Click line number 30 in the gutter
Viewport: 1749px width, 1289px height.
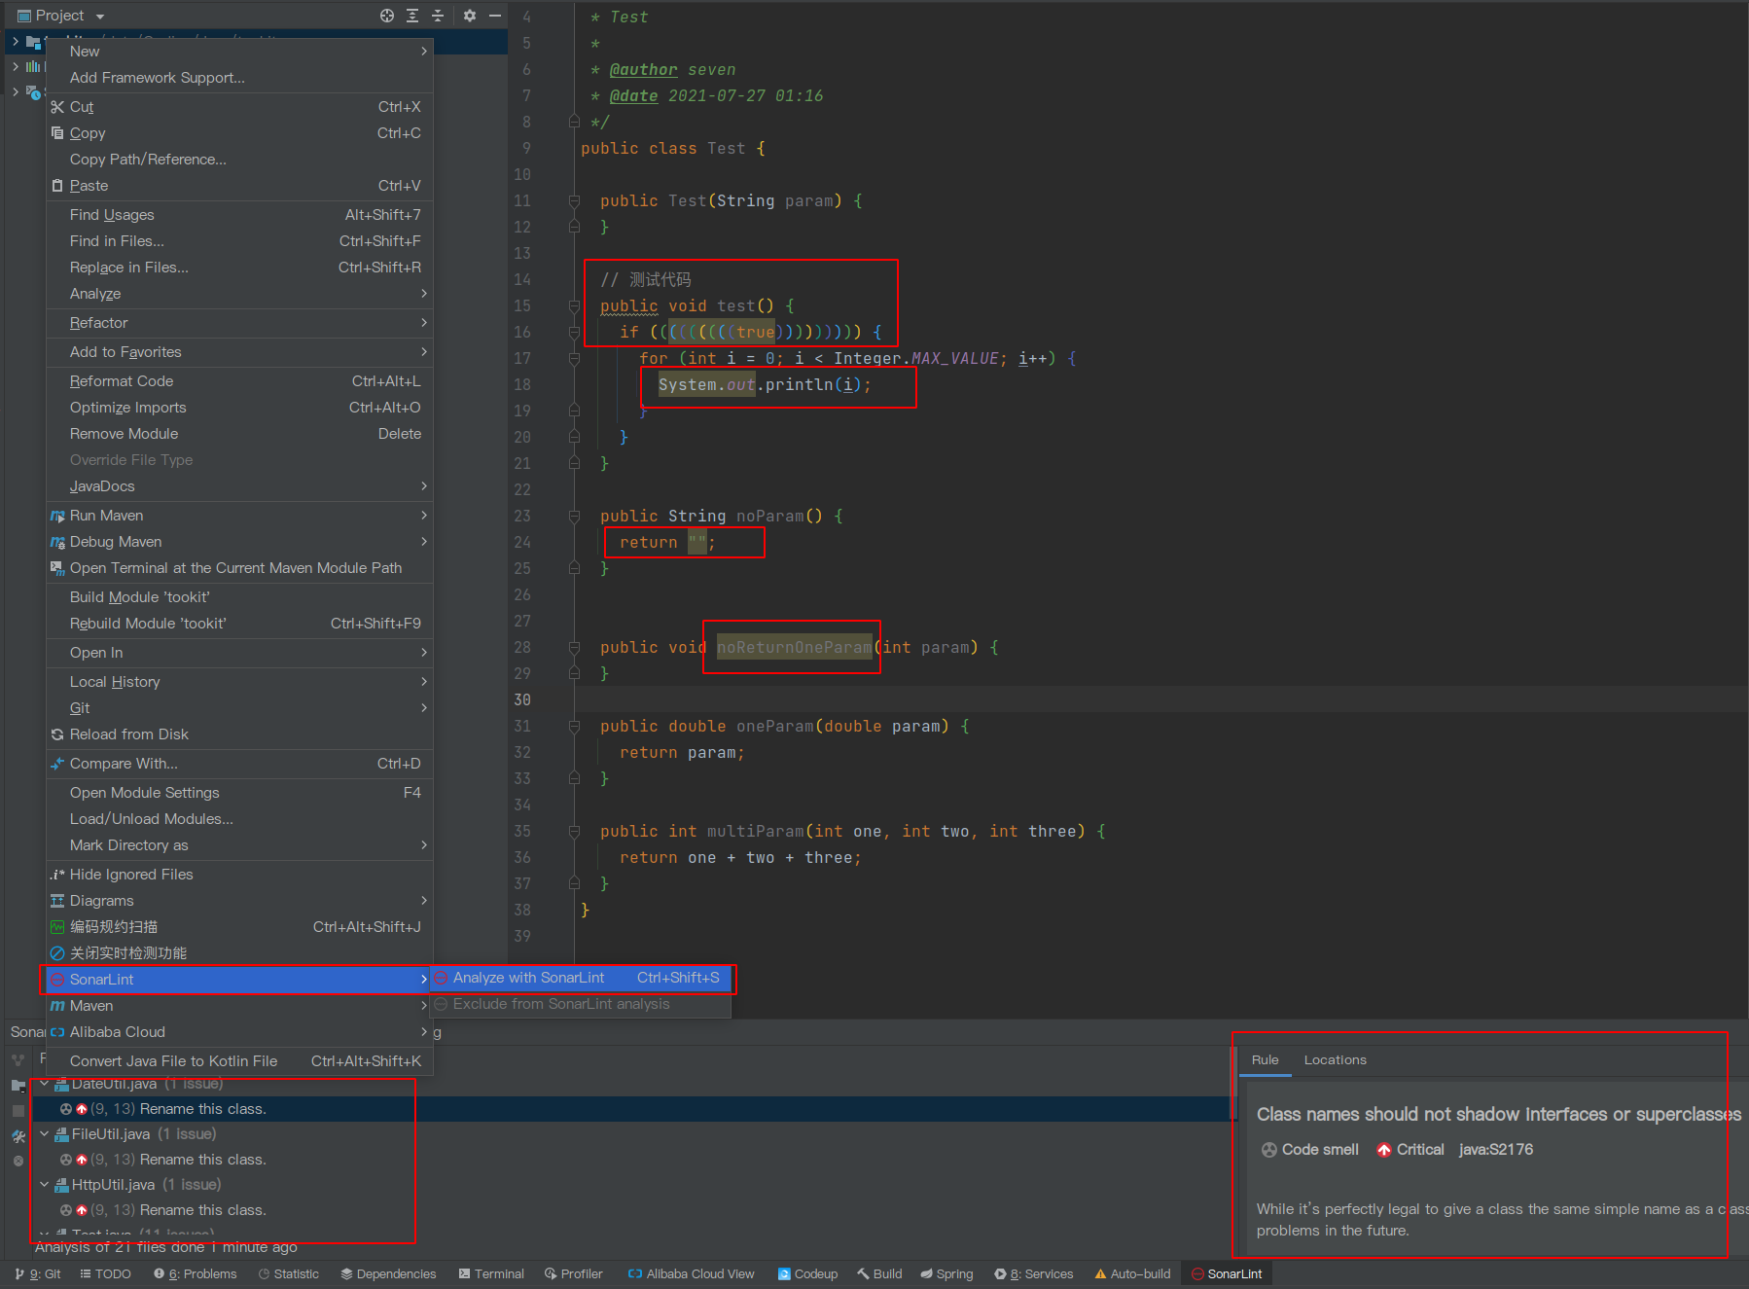[x=522, y=700]
